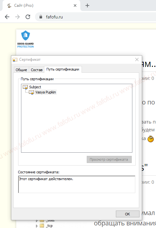The width and height of the screenshot is (156, 228).
Task: Click the Vasya Pupkin certificate icon
Action: 31,92
